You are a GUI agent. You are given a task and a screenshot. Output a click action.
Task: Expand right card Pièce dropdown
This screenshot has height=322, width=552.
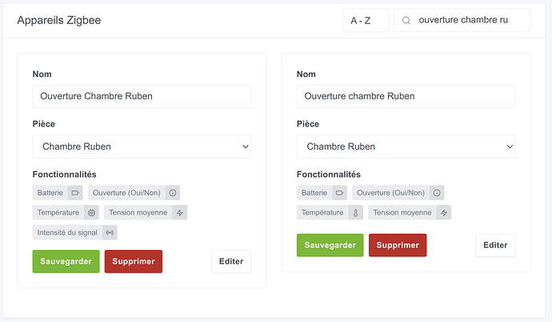point(406,147)
